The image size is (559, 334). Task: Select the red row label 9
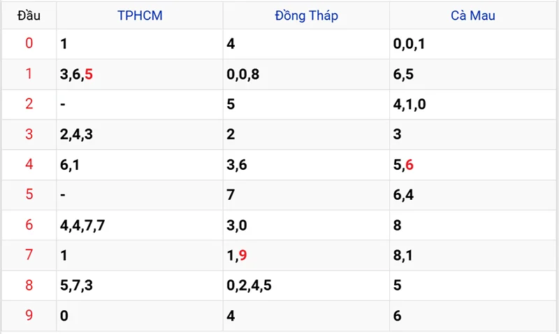[x=29, y=316]
